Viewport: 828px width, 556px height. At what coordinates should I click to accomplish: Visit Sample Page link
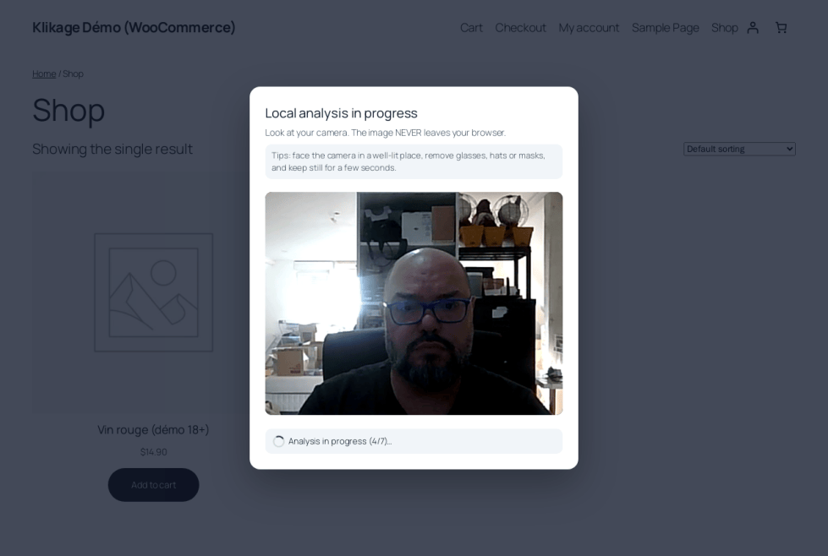coord(666,27)
